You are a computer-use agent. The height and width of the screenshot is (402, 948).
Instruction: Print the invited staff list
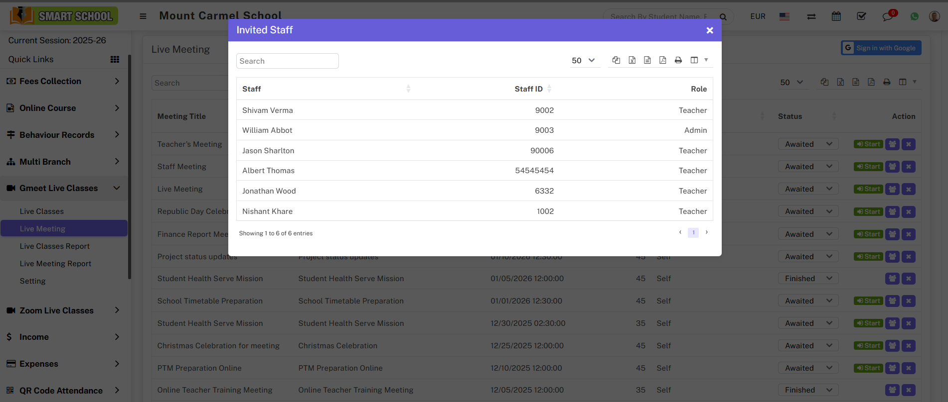click(678, 60)
